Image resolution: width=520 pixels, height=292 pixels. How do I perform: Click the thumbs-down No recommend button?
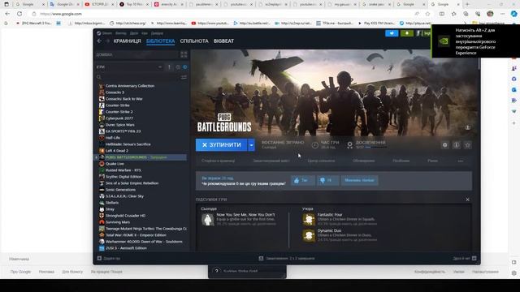[327, 180]
